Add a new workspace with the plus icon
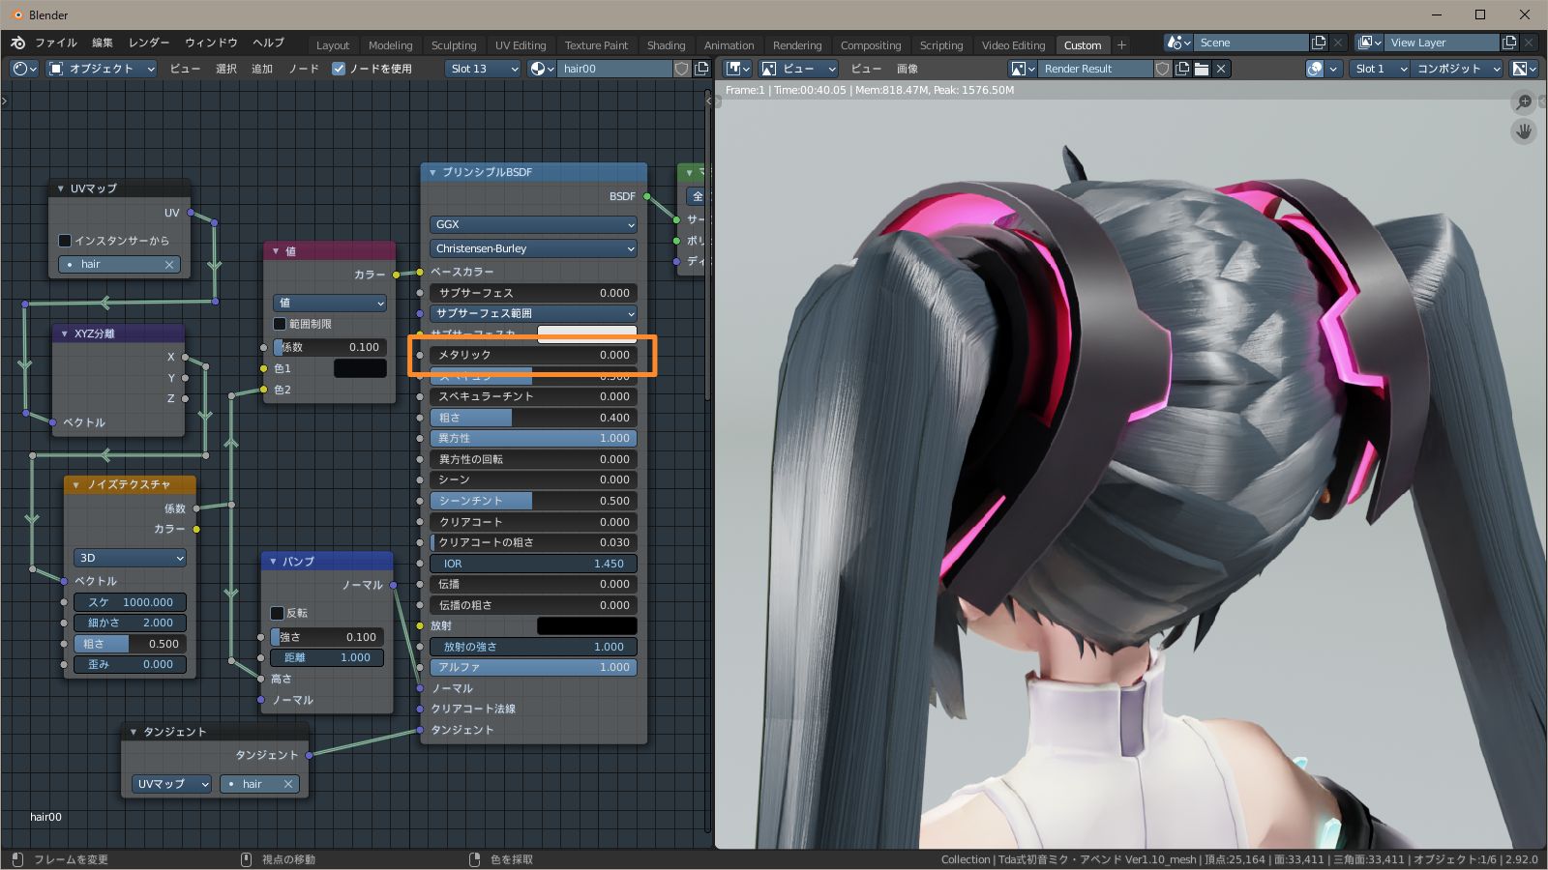Screen dimensions: 1548x870 [x=1121, y=44]
